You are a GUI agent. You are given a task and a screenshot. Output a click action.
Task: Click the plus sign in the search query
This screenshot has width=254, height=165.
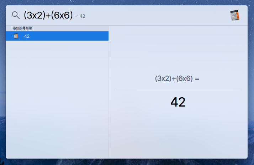(x=48, y=15)
